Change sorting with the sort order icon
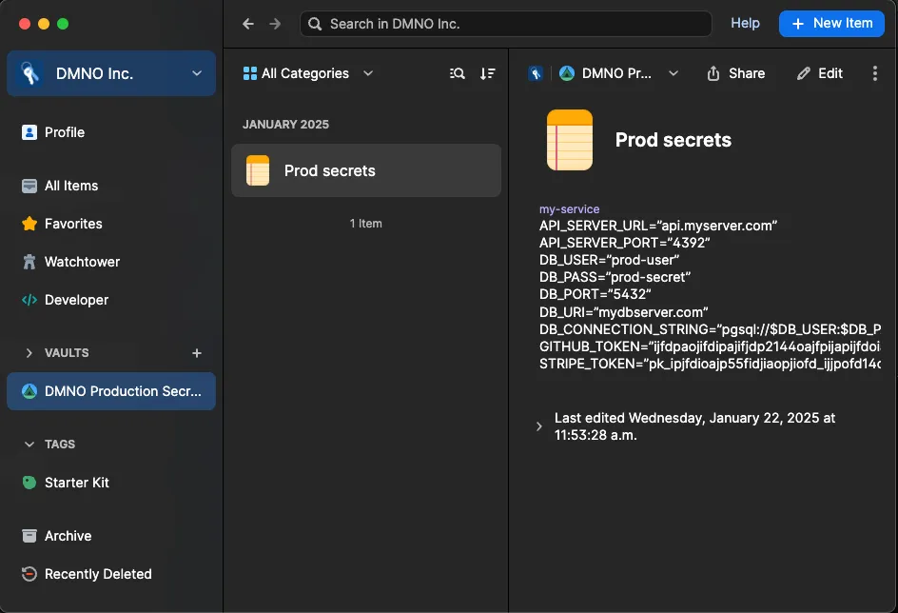The height and width of the screenshot is (613, 898). point(488,72)
